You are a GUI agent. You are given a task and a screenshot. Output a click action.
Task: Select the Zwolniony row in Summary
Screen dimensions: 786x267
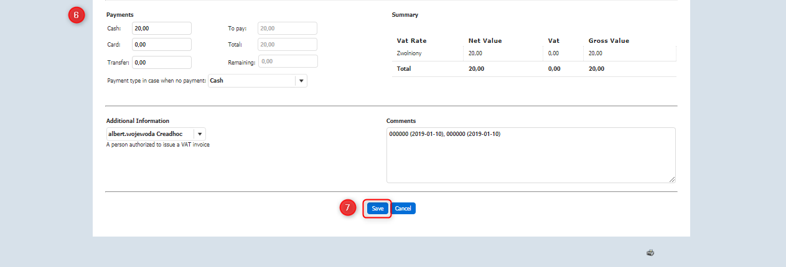pyautogui.click(x=409, y=53)
